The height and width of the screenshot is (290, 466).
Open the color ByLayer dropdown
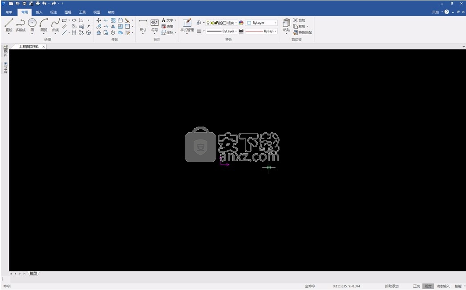(x=261, y=23)
